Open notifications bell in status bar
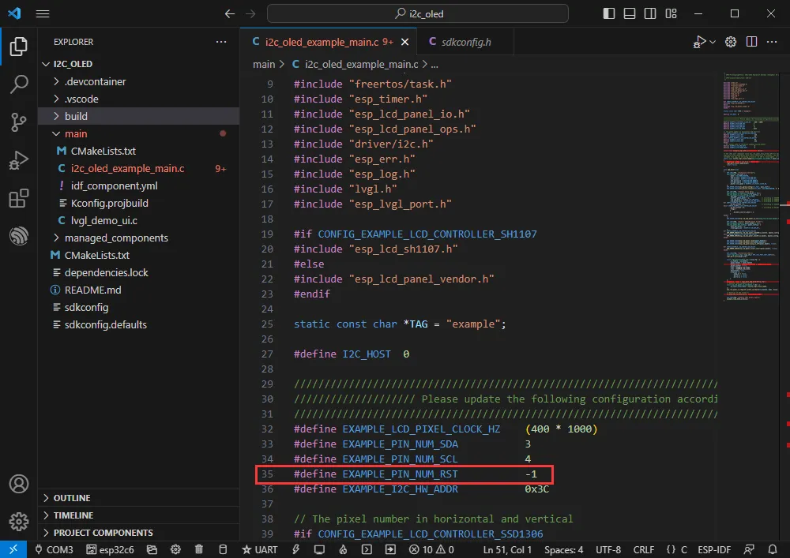790x558 pixels. 773,549
